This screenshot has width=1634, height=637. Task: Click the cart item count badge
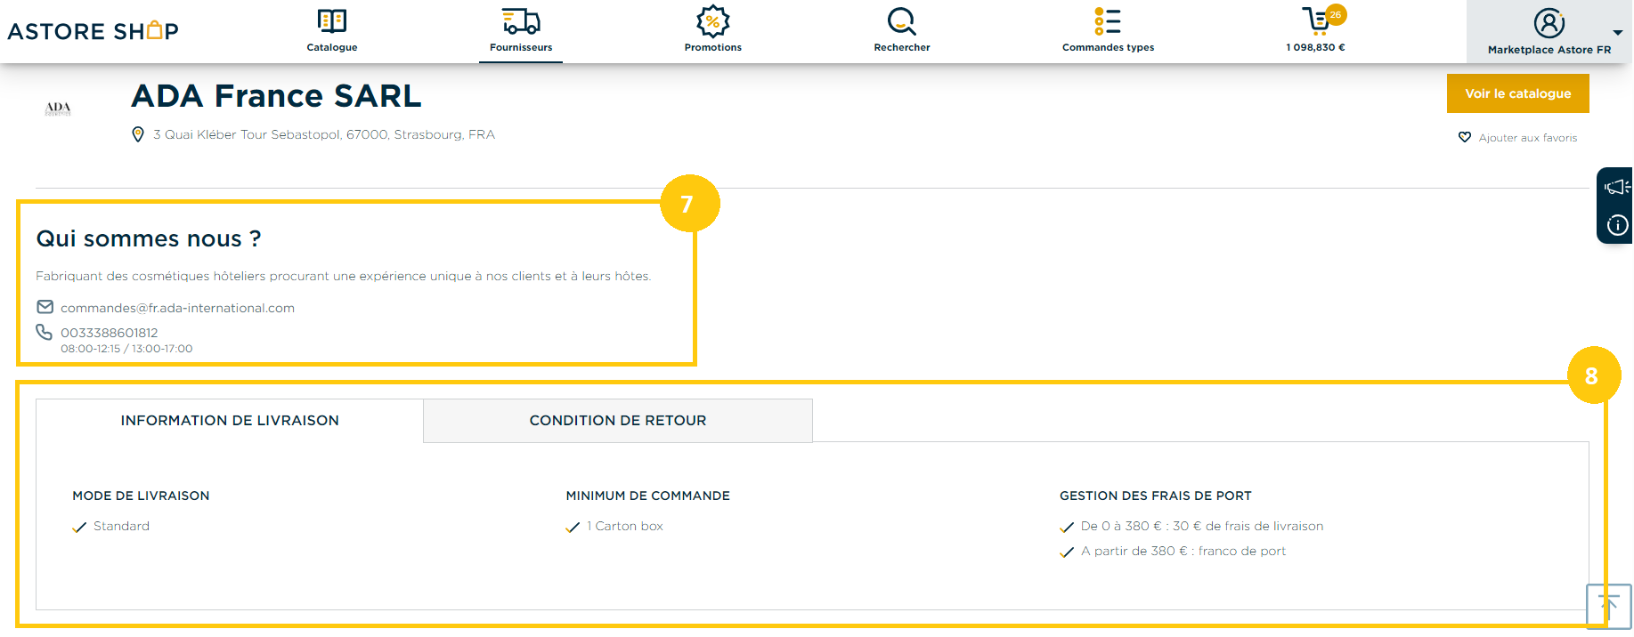[1335, 14]
